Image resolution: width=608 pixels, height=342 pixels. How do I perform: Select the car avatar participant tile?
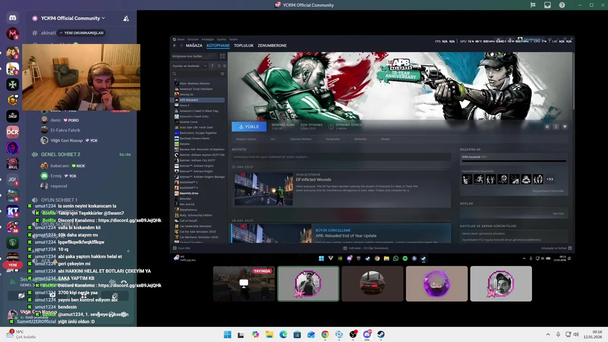tap(372, 284)
